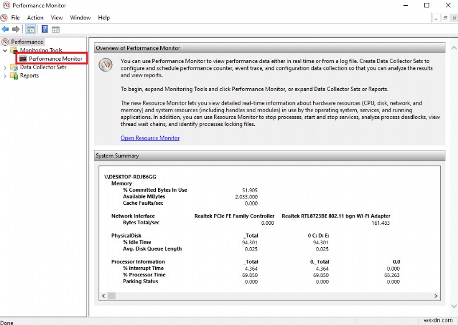The image size is (458, 325).
Task: Click the horizontal scrollbar left arrow
Action: pyautogui.click(x=104, y=296)
